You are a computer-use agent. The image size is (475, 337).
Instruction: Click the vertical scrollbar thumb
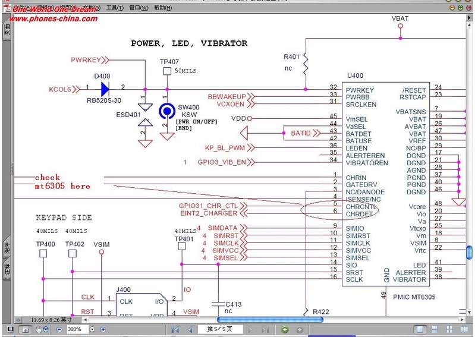[469, 252]
